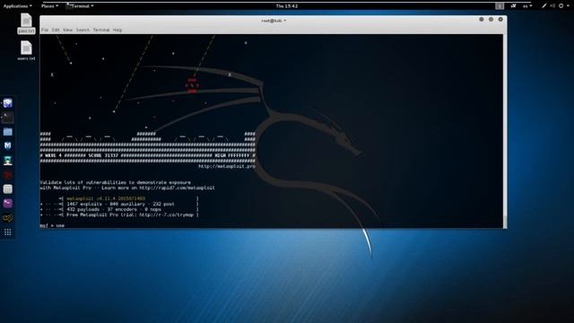Screen dimensions: 574x323
Task: Expand the system menu arrow at far right
Action: point(568,6)
